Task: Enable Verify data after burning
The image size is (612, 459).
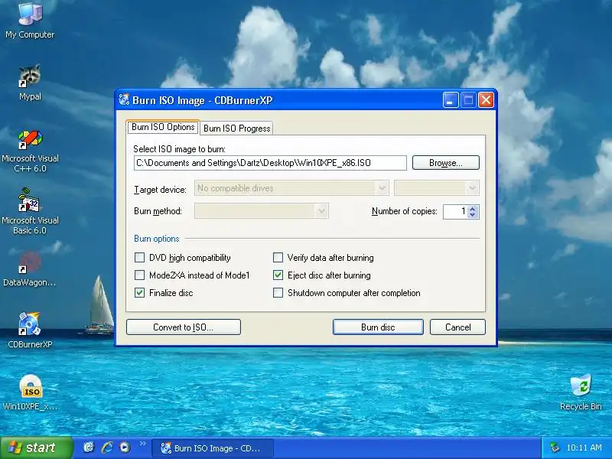Action: tap(278, 258)
